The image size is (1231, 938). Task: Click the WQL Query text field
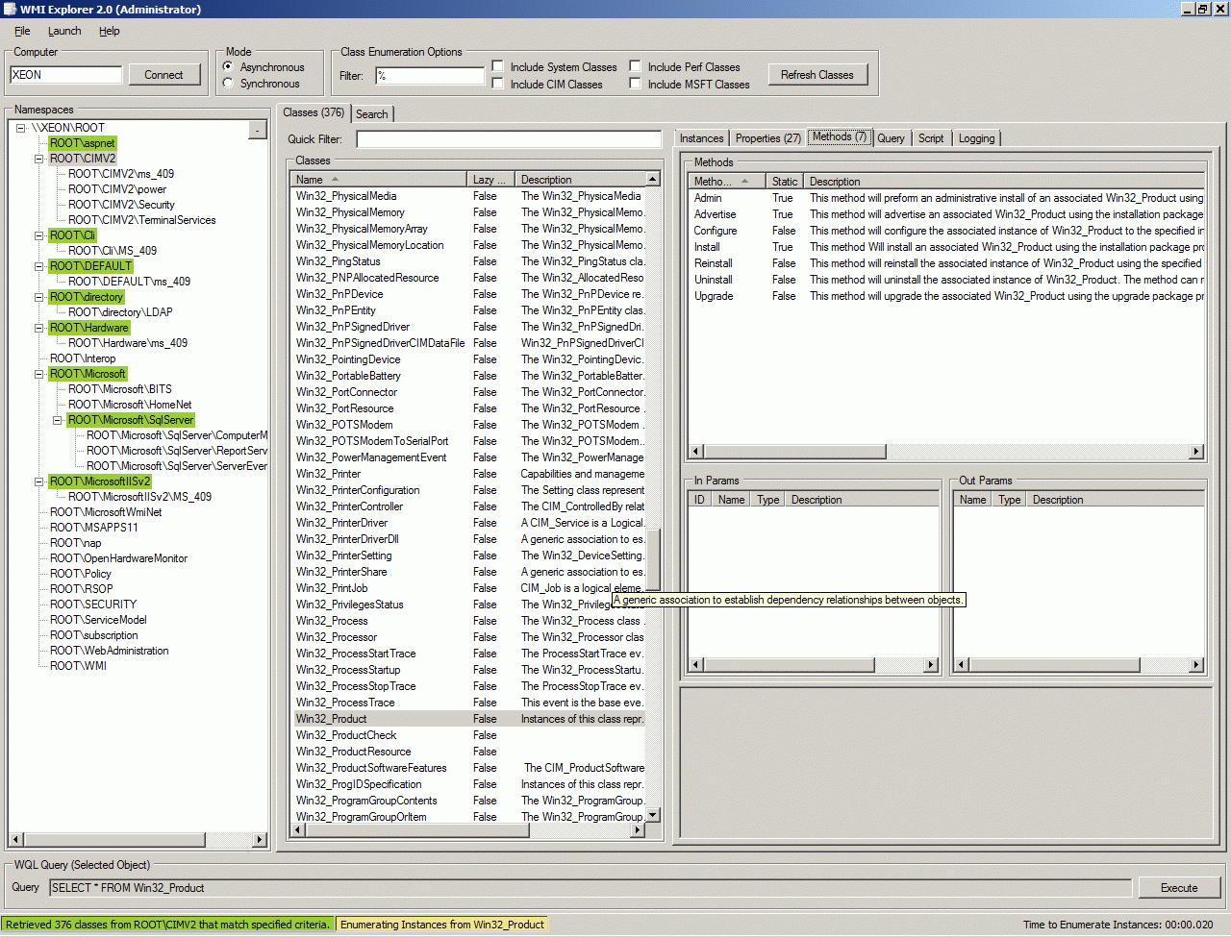click(x=591, y=888)
